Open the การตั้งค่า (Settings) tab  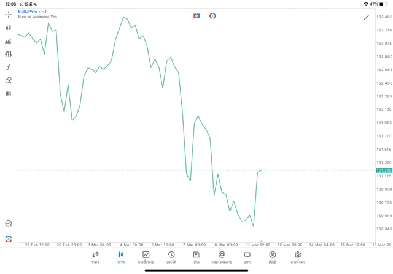(x=298, y=257)
